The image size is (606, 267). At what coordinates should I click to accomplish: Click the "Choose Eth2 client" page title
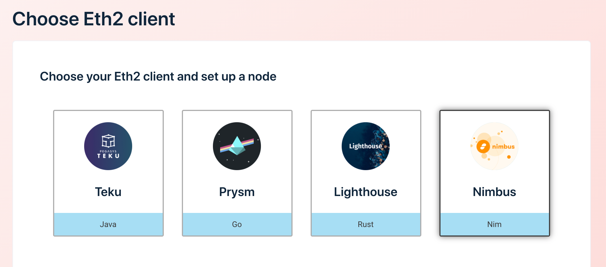point(94,19)
